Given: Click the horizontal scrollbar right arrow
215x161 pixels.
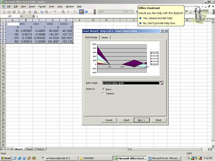Looking at the screenshot, I should click(x=209, y=149).
